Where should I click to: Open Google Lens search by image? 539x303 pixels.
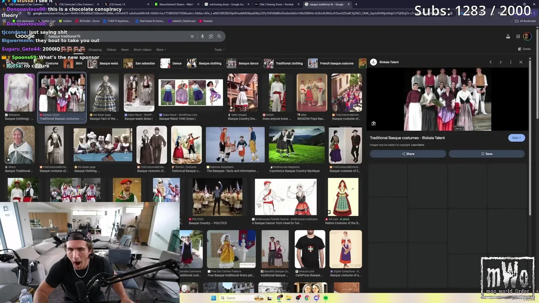[211, 37]
